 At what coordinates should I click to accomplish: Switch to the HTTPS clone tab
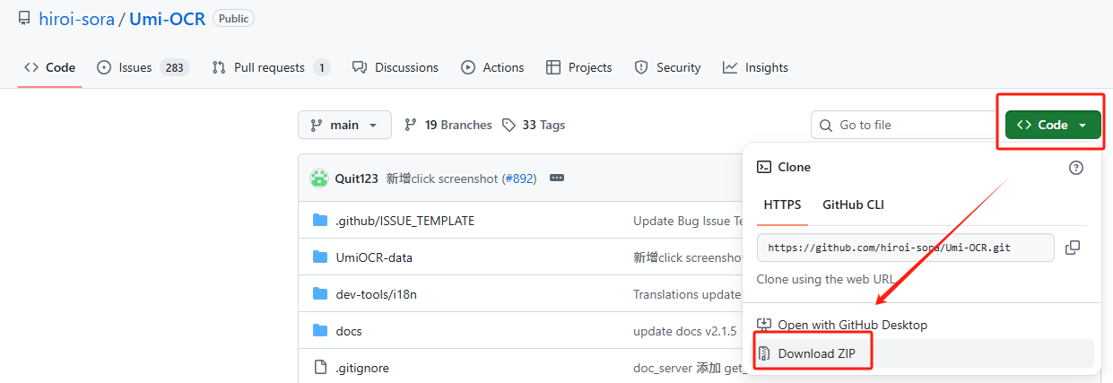click(782, 205)
